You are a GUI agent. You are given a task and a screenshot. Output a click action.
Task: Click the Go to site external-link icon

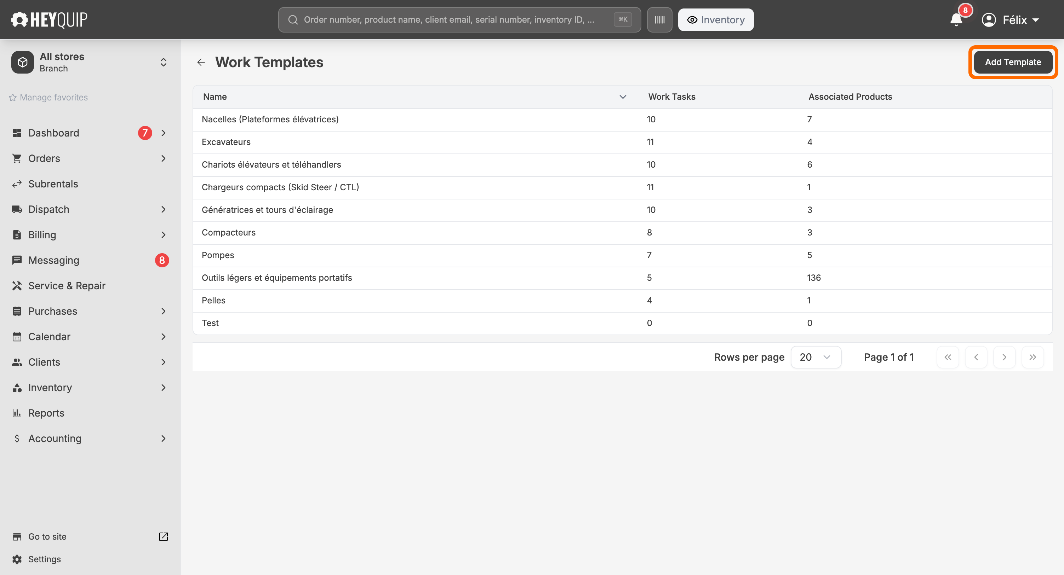tap(164, 536)
